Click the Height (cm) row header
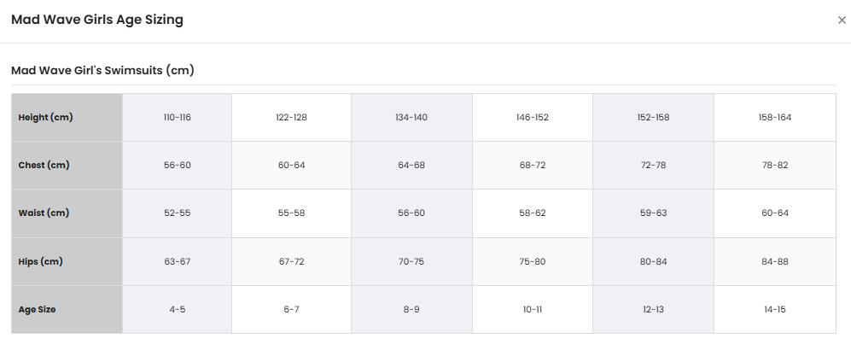 click(x=67, y=117)
